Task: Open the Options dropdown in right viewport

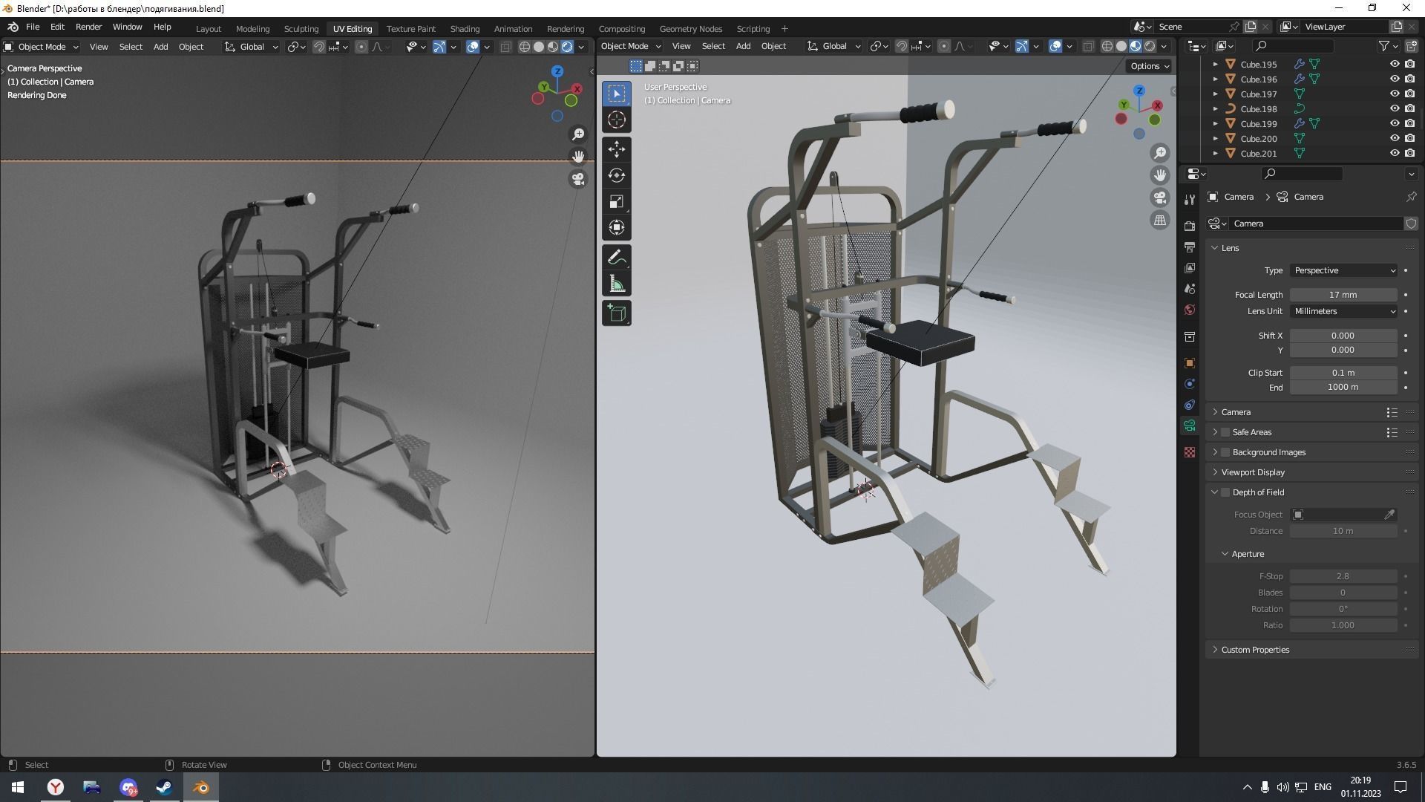Action: tap(1150, 66)
